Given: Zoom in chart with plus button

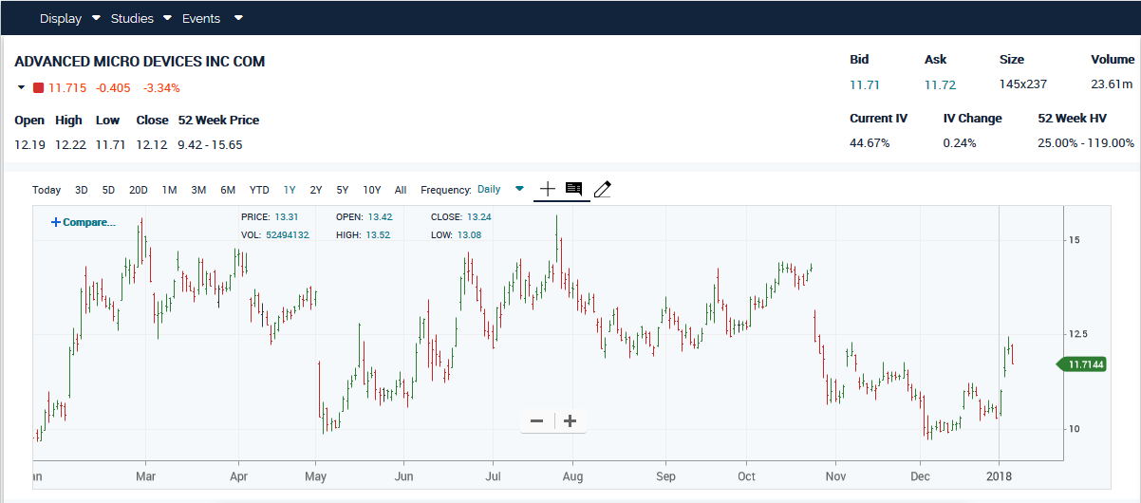Looking at the screenshot, I should pyautogui.click(x=570, y=420).
